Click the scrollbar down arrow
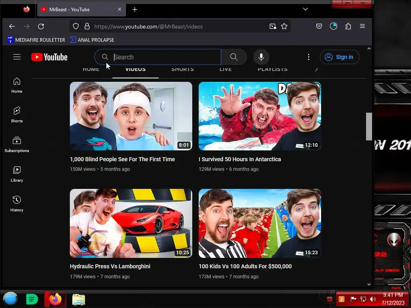 click(x=369, y=284)
